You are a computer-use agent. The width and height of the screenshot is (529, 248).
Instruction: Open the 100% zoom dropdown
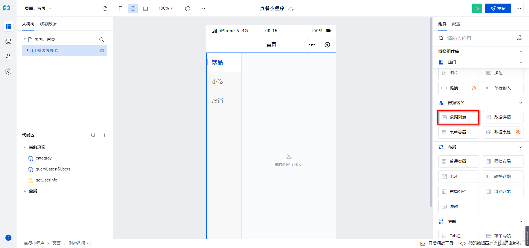coord(166,8)
